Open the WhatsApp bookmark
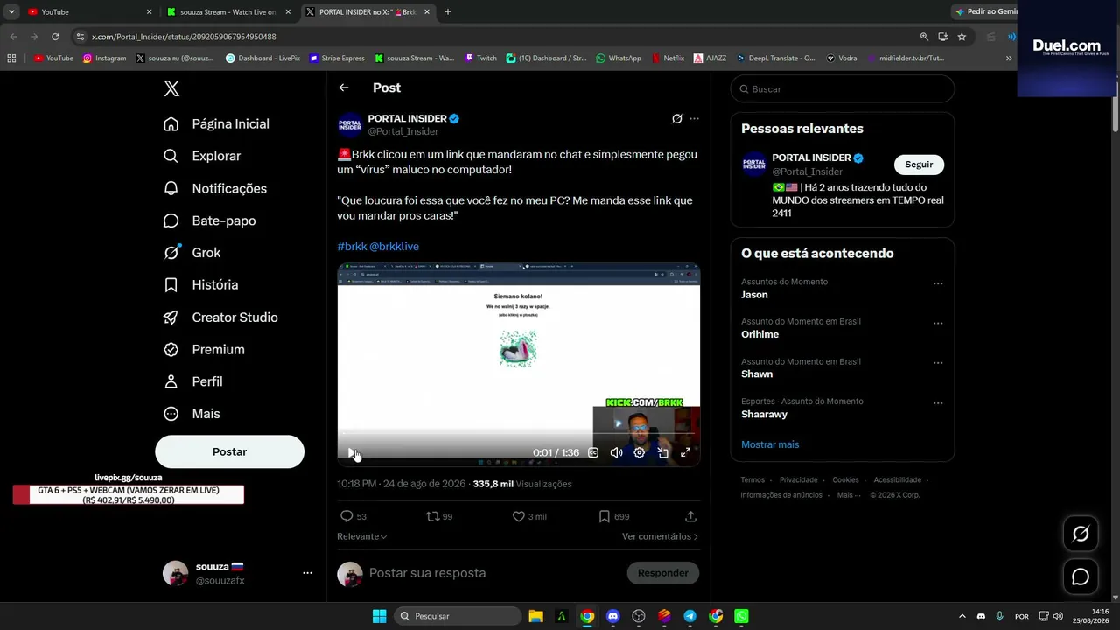 point(619,59)
